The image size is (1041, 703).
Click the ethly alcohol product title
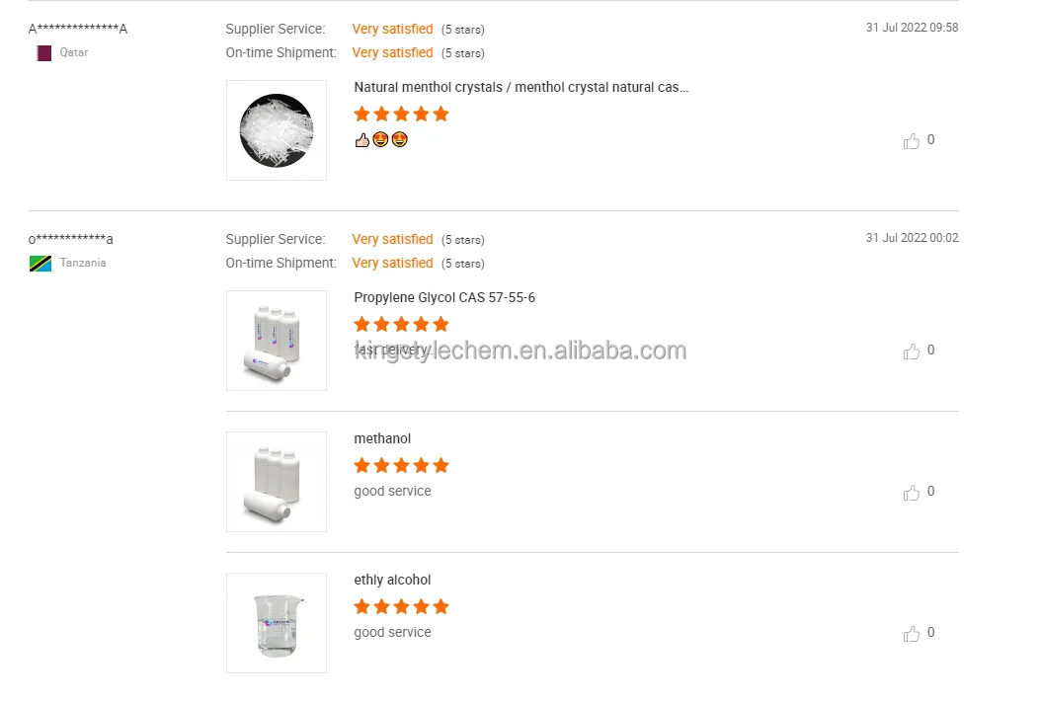click(392, 580)
